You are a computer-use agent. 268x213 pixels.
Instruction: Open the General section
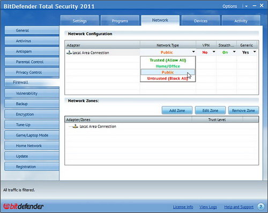(32, 31)
